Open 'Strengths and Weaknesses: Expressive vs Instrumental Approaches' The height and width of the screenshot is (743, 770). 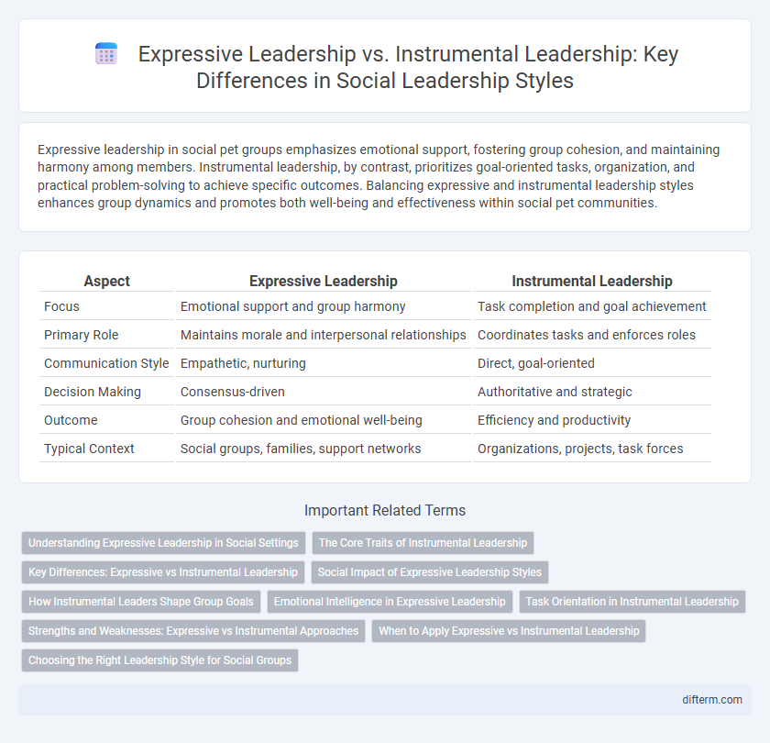(193, 631)
